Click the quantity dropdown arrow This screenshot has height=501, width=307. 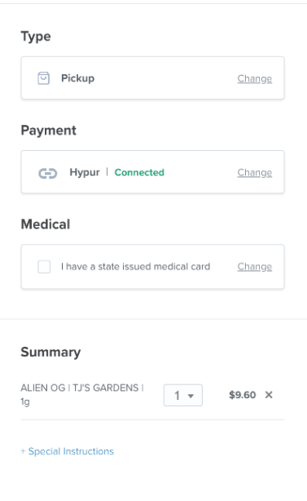point(191,396)
